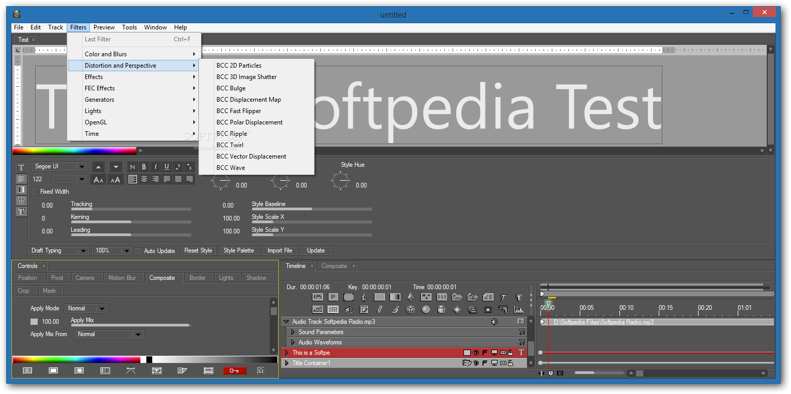Click the gradient media icon in Timeline toolbar

[395, 297]
